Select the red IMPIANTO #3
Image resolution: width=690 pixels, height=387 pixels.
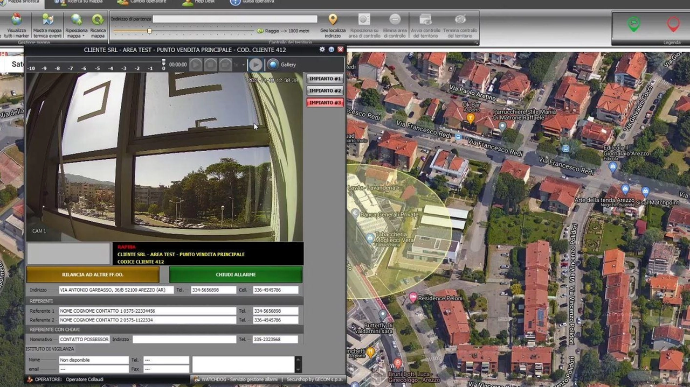click(325, 102)
